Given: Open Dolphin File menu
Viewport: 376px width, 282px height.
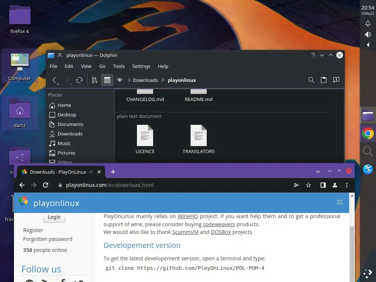Looking at the screenshot, I should click(x=53, y=66).
